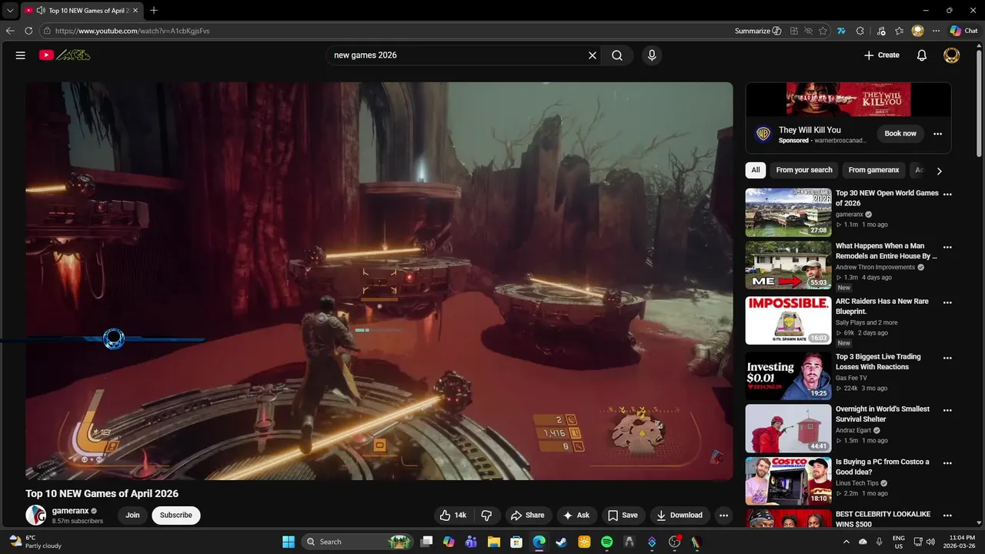Share the video
This screenshot has width=985, height=554.
(528, 516)
